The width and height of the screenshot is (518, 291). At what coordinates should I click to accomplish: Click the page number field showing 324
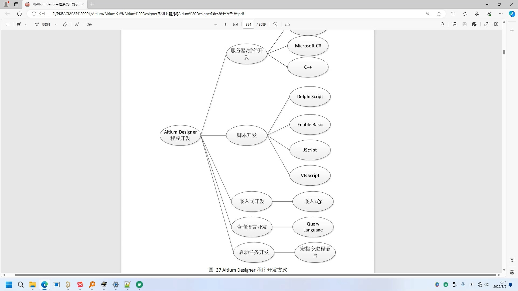(x=248, y=24)
